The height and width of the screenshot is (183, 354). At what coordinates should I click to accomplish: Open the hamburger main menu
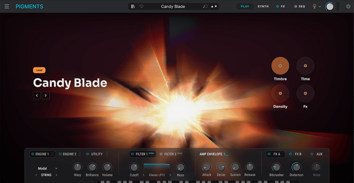click(7, 7)
